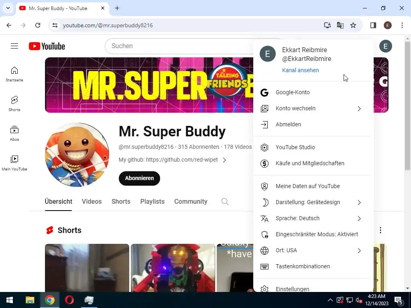Screen dimensions: 411x308
Task: Close the Mr. Super Buddy tab
Action: coord(103,8)
